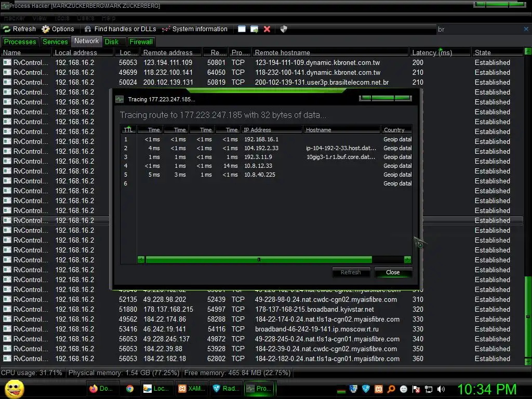The height and width of the screenshot is (399, 532).
Task: Open the Tools menu
Action: 62,18
